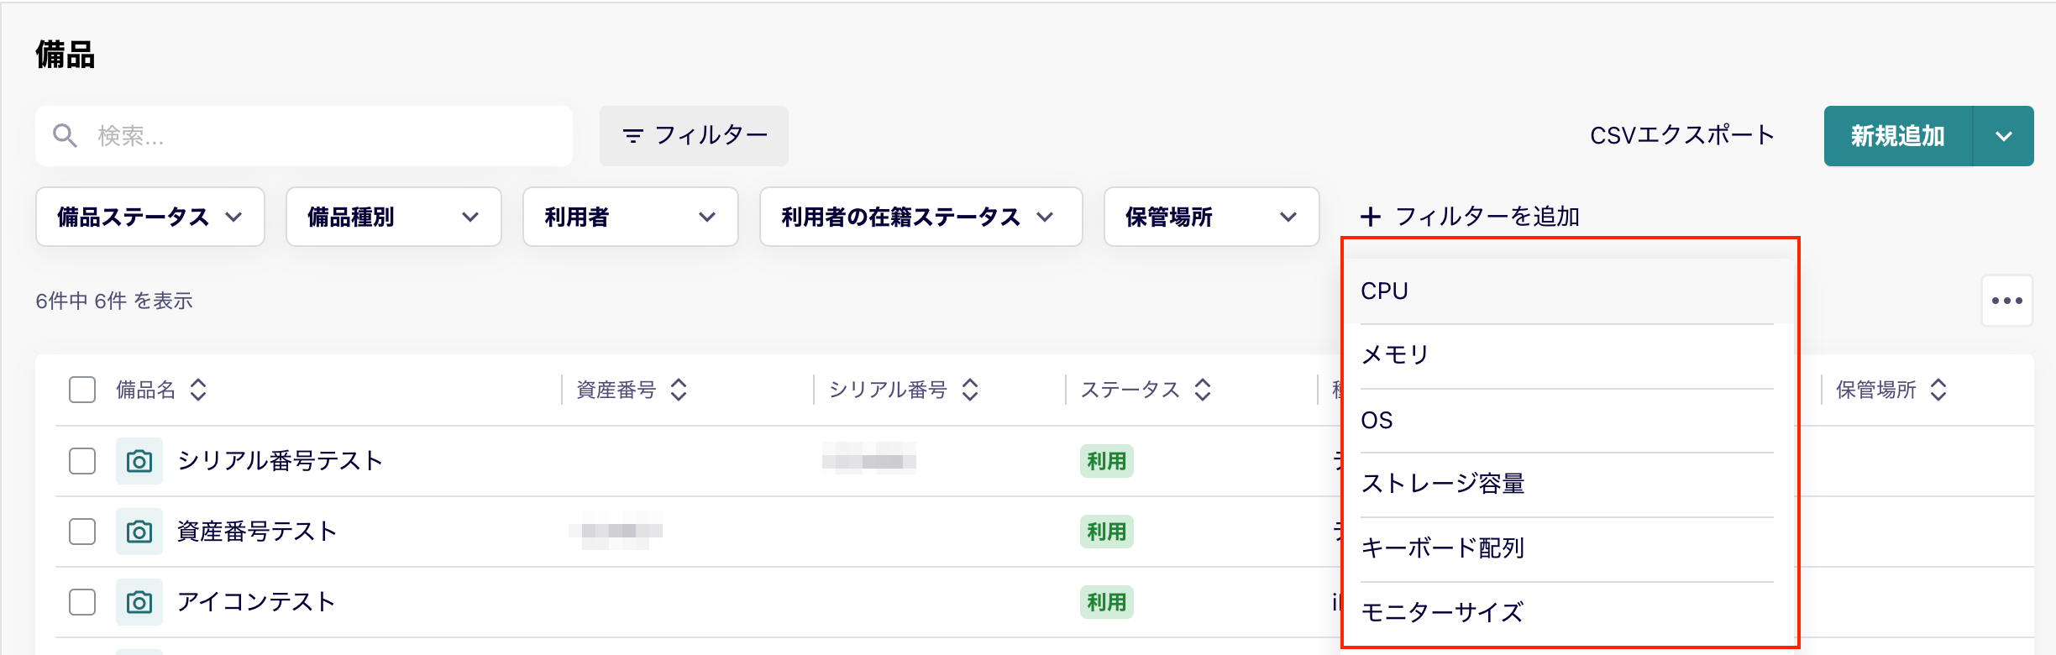Open the three-dots more options menu

pyautogui.click(x=2006, y=301)
